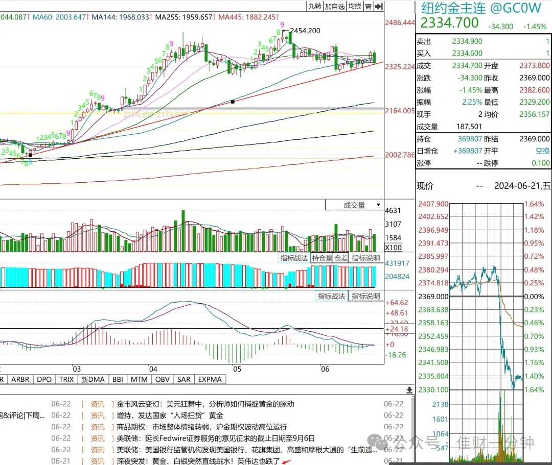This screenshot has width=552, height=465.
Task: Click the 2486.444 price axis label
Action: [x=400, y=22]
